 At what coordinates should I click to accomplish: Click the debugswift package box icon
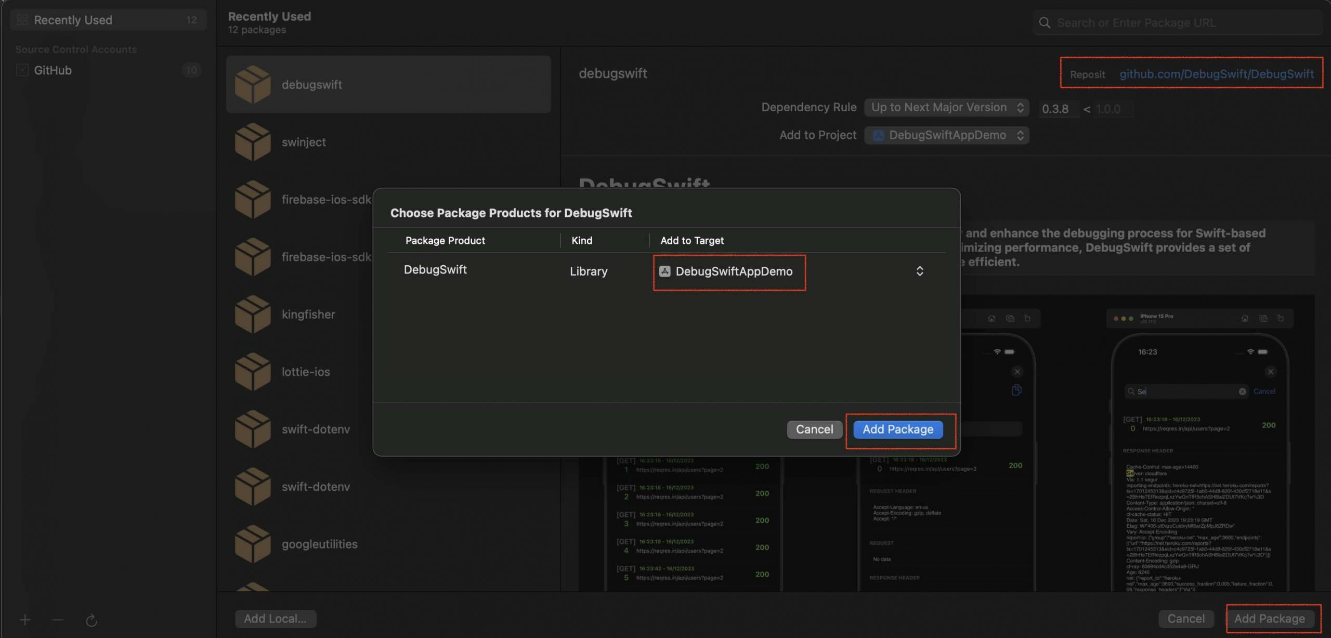pos(253,84)
